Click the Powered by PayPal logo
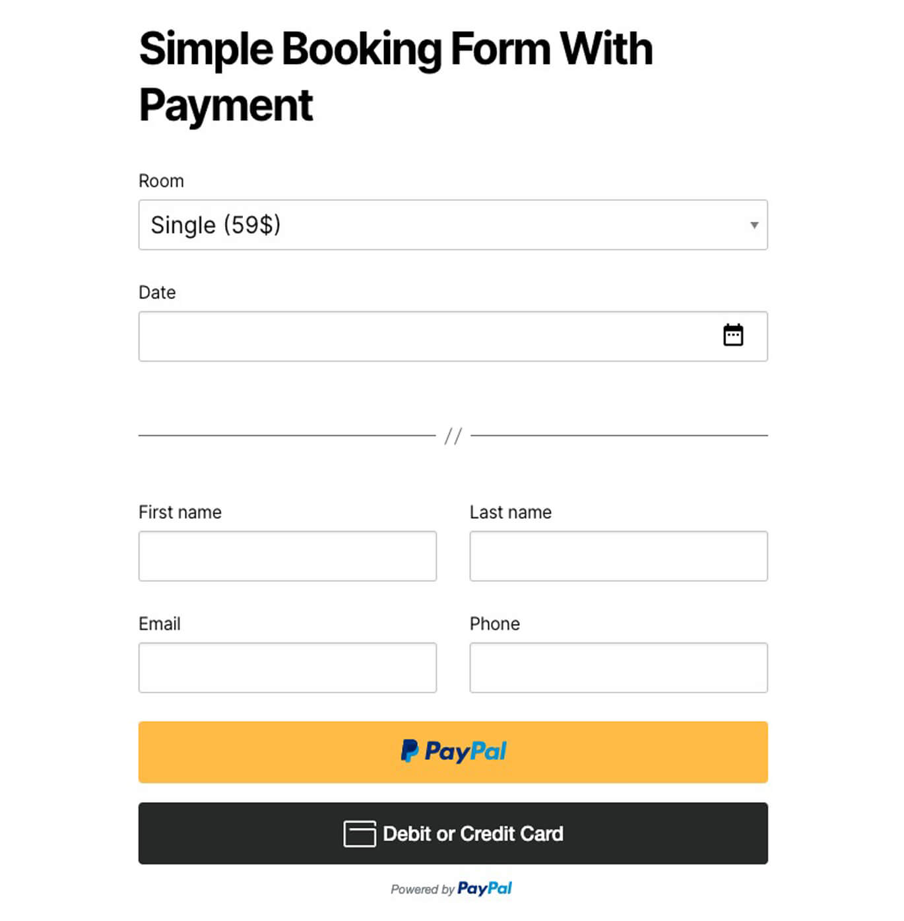This screenshot has height=921, width=904. tap(484, 889)
